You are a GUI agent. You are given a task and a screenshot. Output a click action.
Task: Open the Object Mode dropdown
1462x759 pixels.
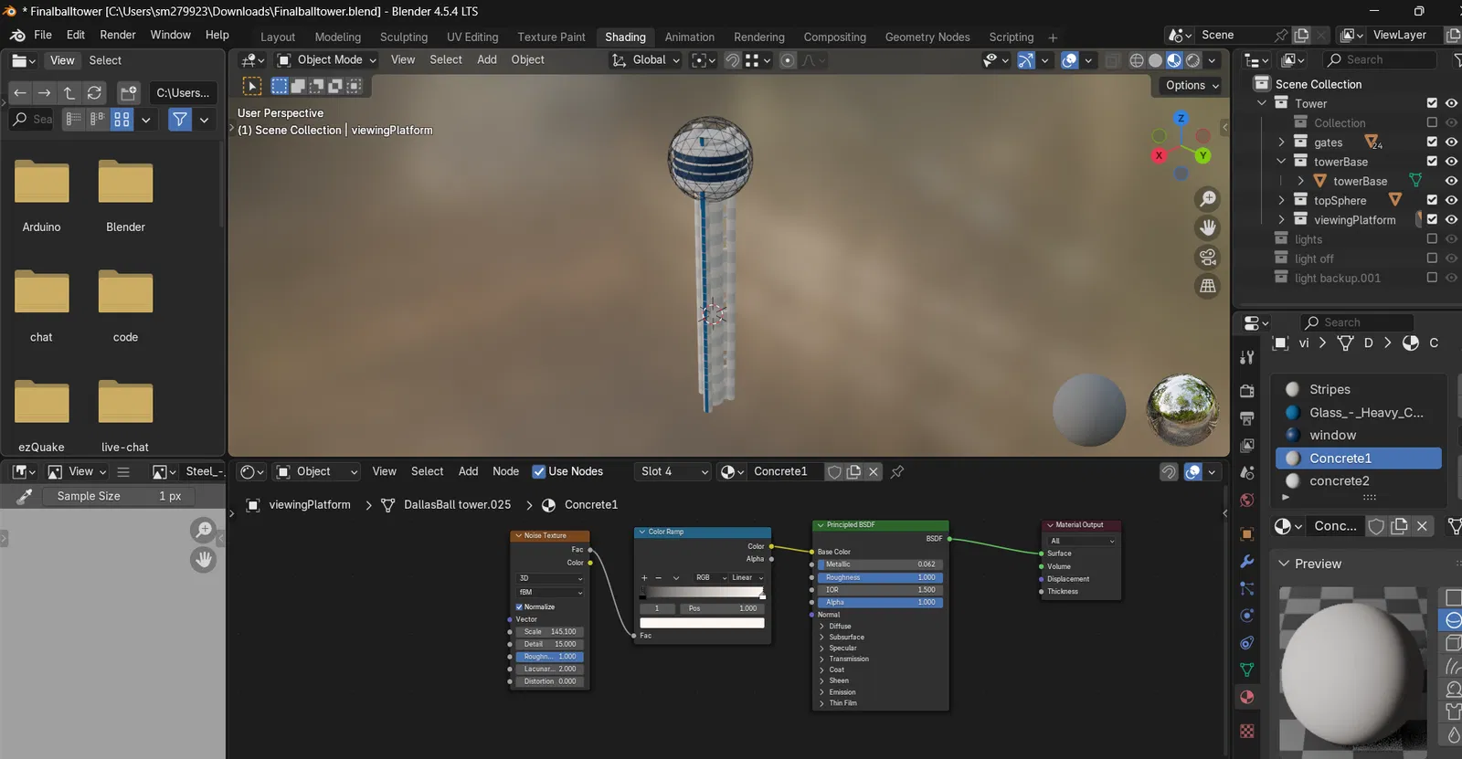(x=328, y=60)
